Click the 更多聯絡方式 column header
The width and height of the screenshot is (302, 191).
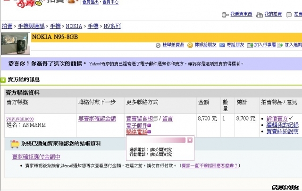click(142, 102)
